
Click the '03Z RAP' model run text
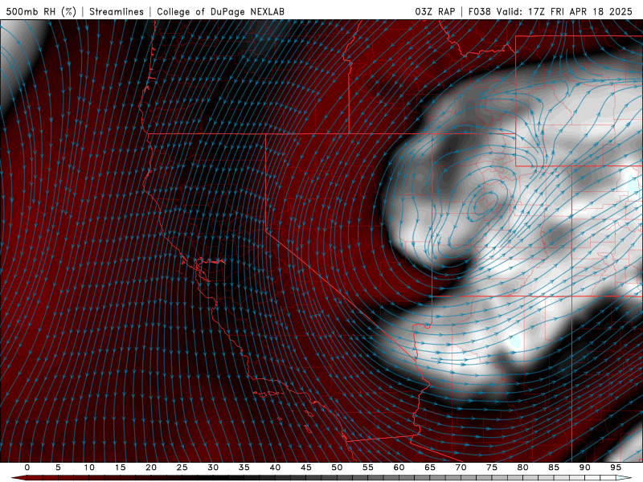tap(435, 11)
